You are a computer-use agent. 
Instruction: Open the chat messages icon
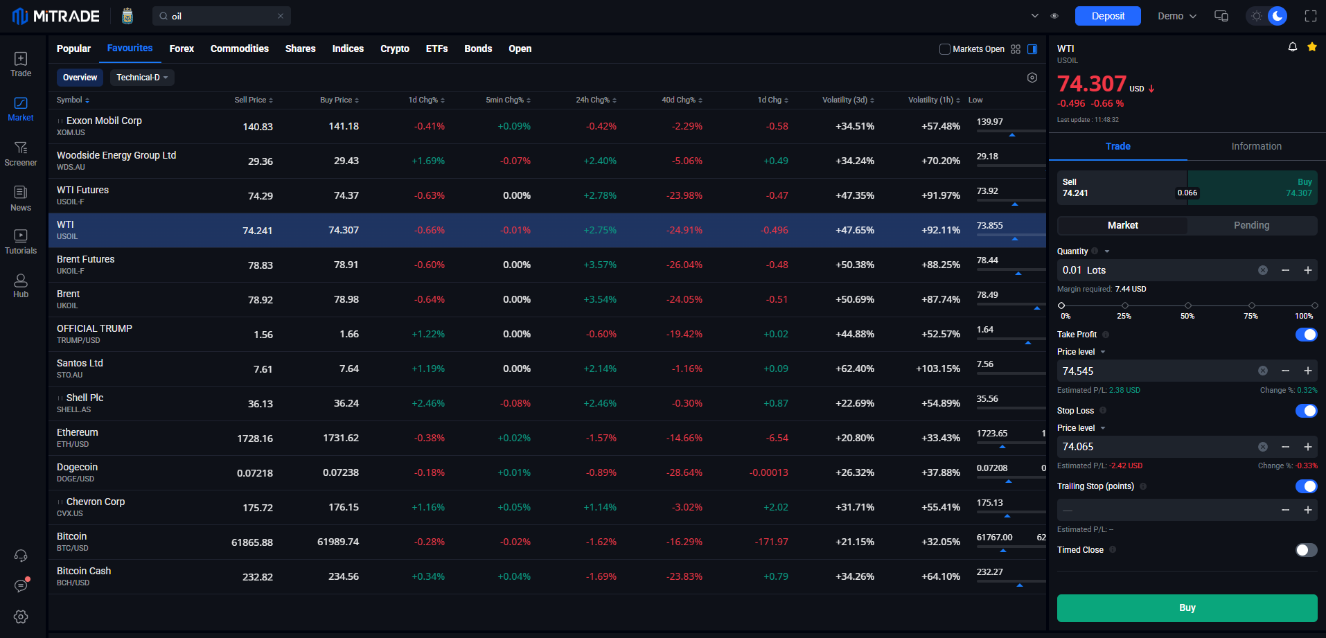tap(21, 586)
